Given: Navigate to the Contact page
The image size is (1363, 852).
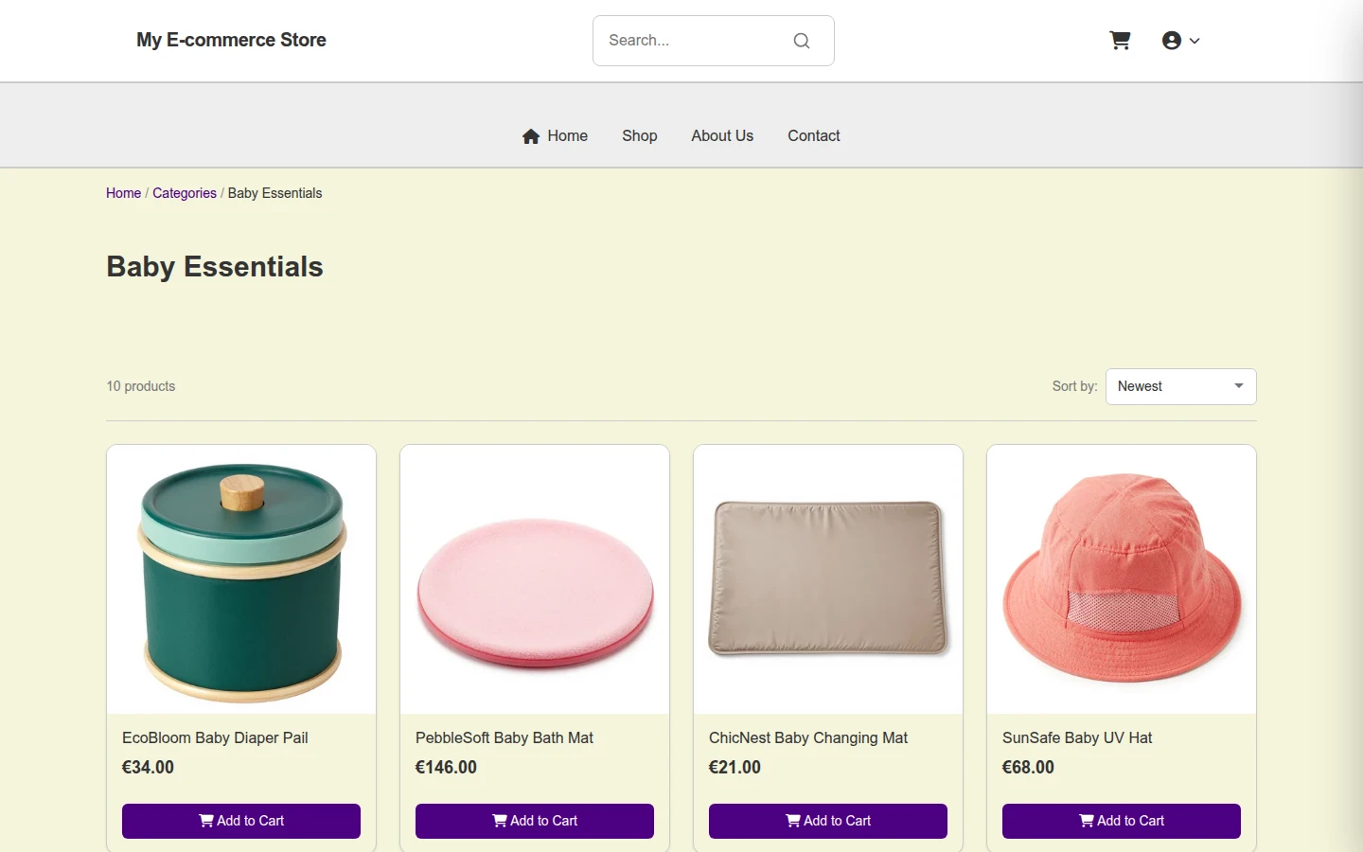Looking at the screenshot, I should [x=814, y=136].
